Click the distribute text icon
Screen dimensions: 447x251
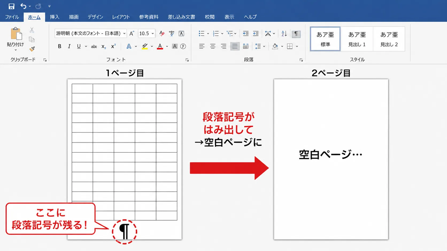[246, 46]
